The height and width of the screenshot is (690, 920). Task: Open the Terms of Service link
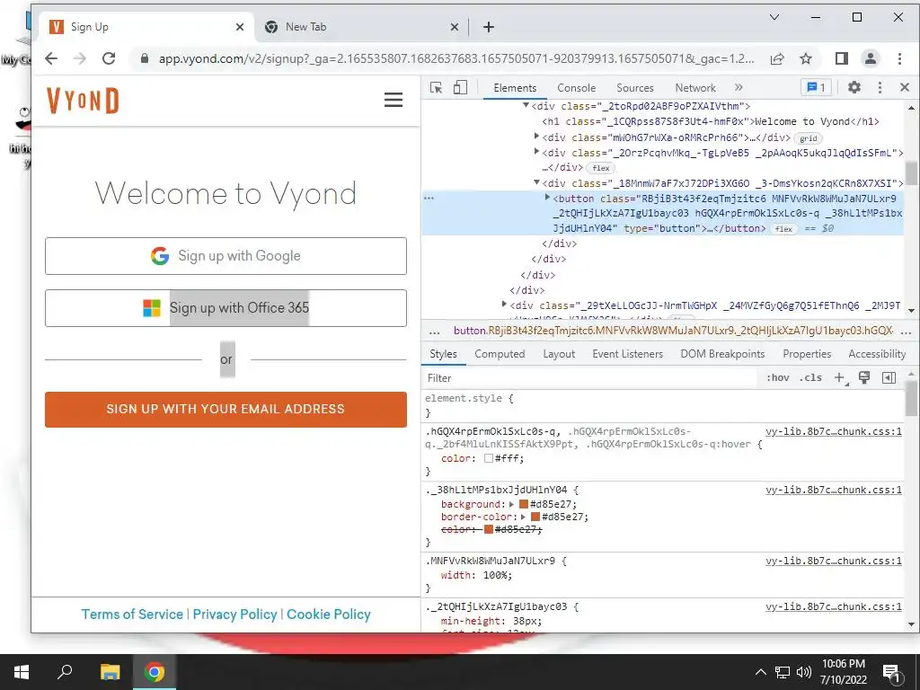click(132, 615)
